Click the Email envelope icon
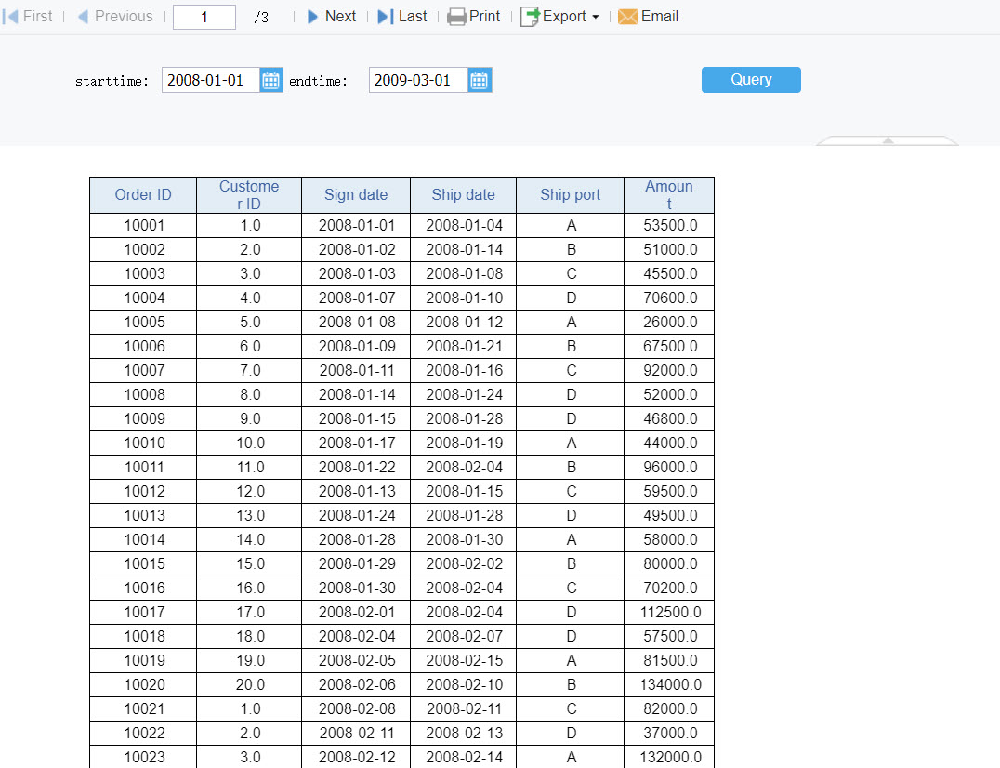 (x=628, y=17)
